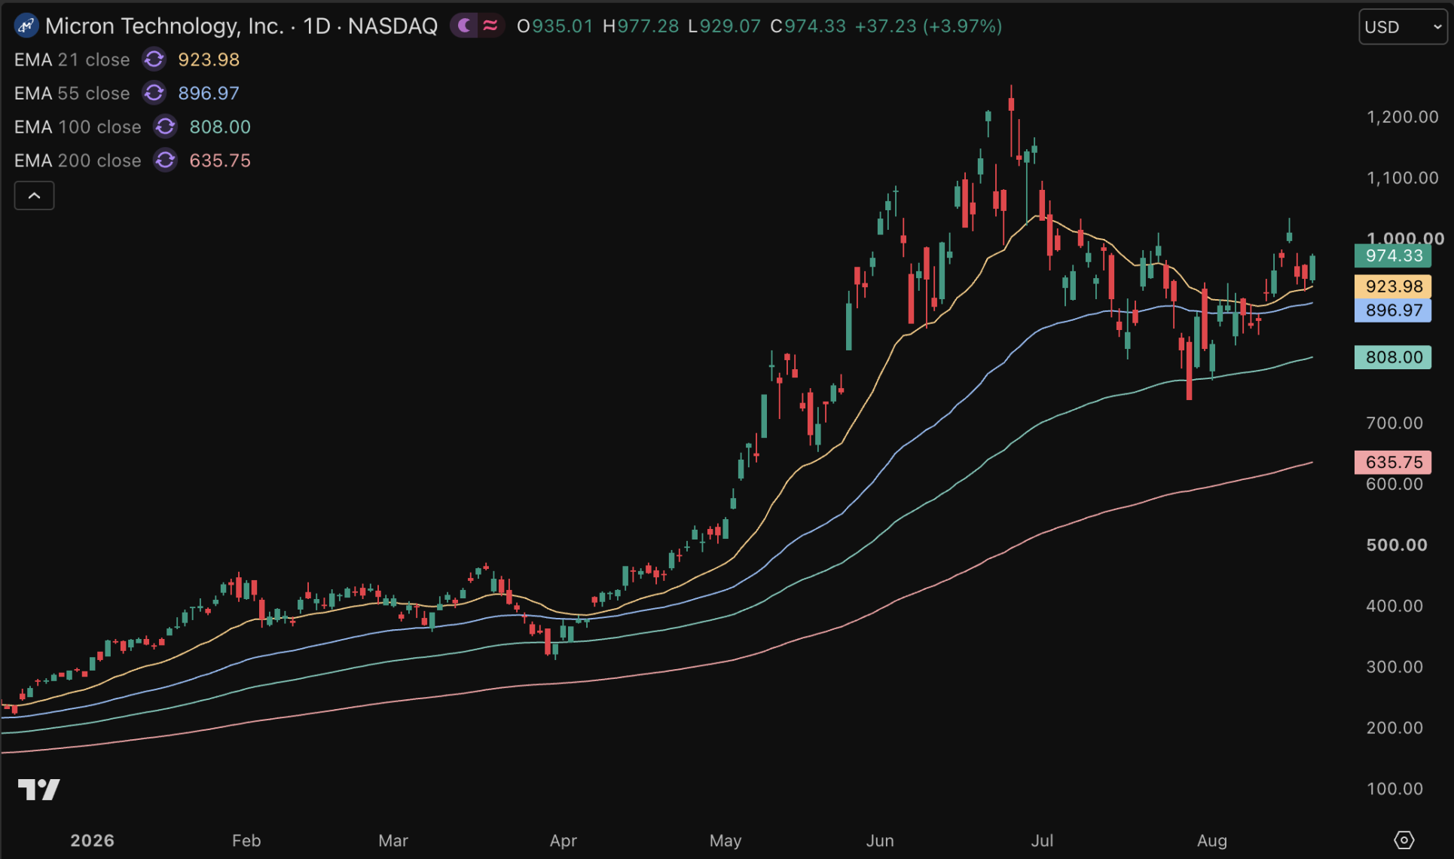Select the EMA 21 close legend label
This screenshot has height=859, width=1454.
(x=72, y=60)
